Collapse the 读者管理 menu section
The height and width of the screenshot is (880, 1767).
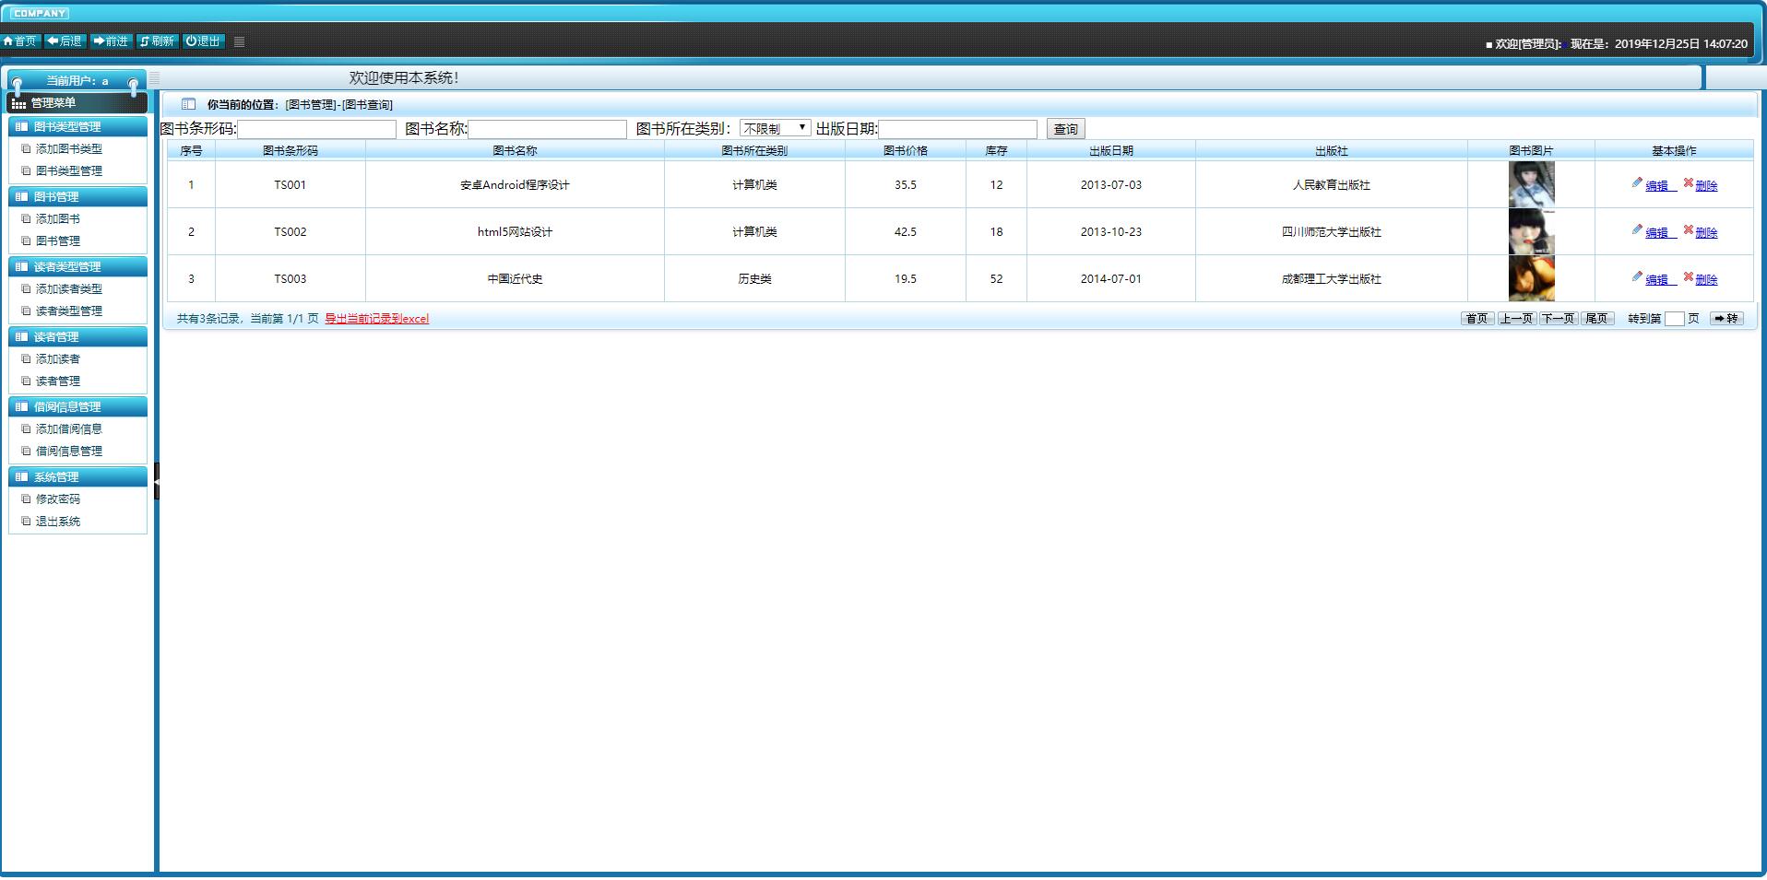click(77, 336)
